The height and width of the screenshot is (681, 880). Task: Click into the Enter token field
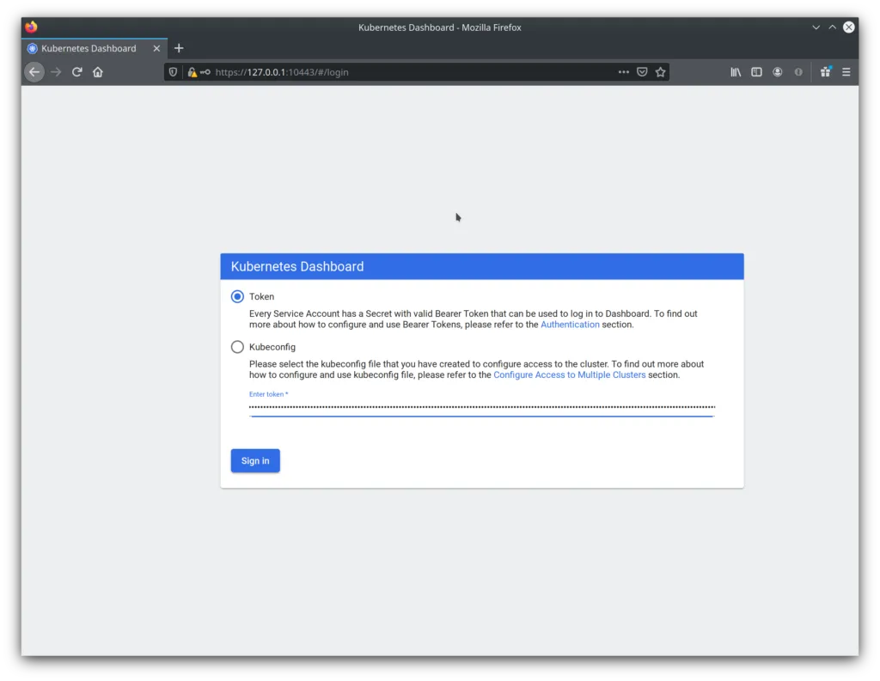point(481,407)
